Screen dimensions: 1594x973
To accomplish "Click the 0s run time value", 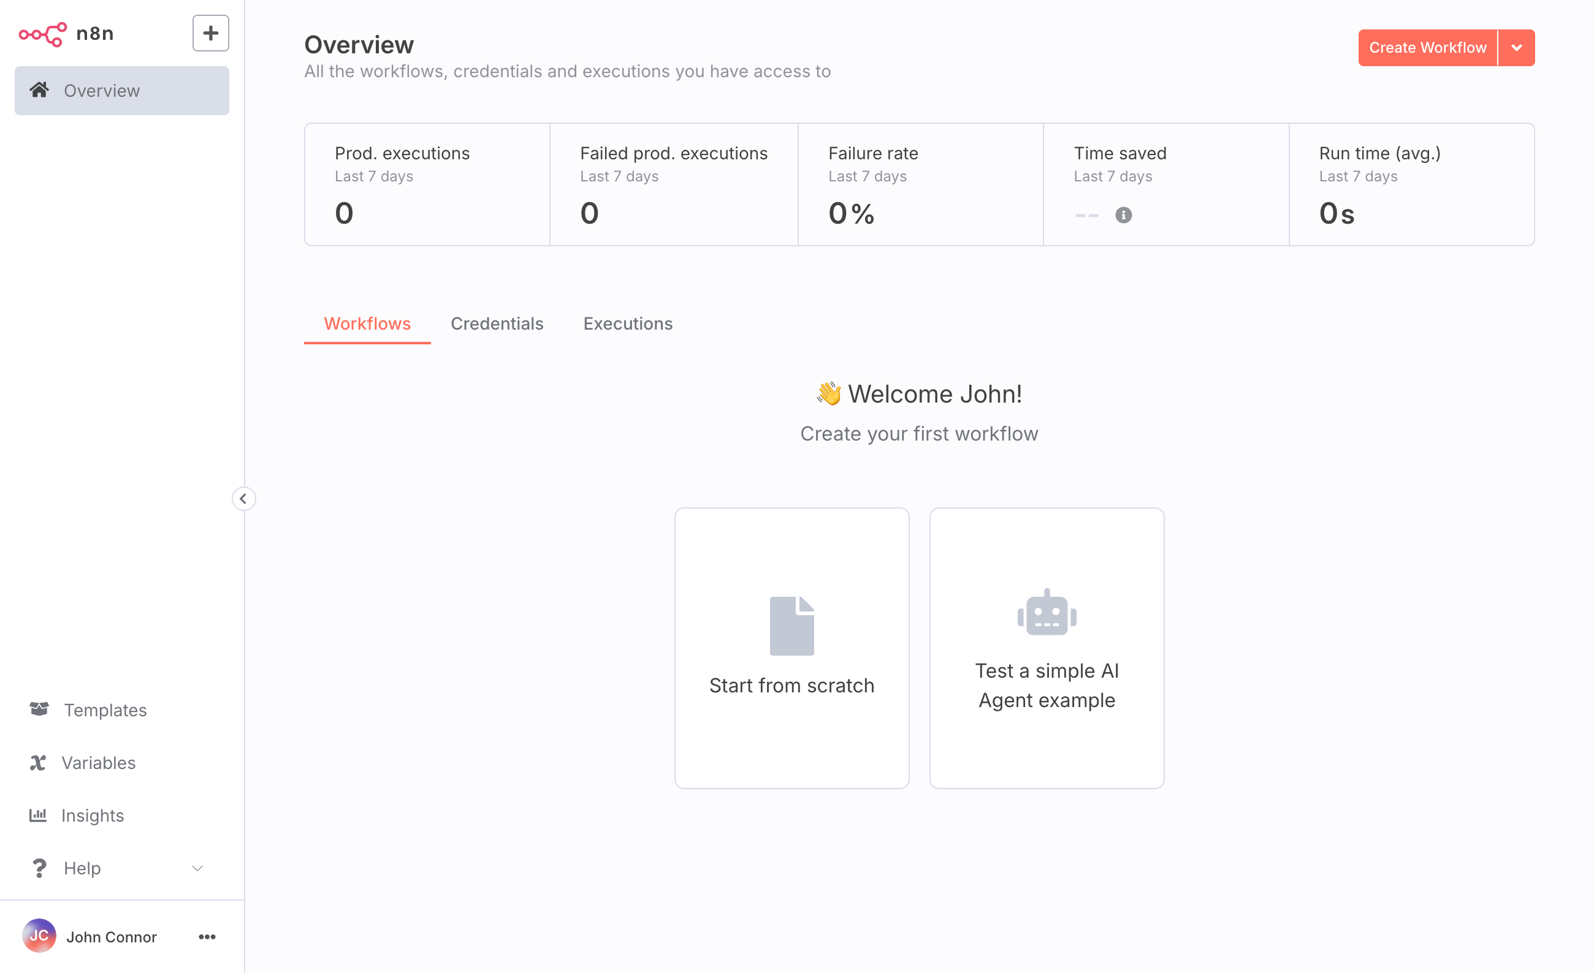I will point(1337,213).
